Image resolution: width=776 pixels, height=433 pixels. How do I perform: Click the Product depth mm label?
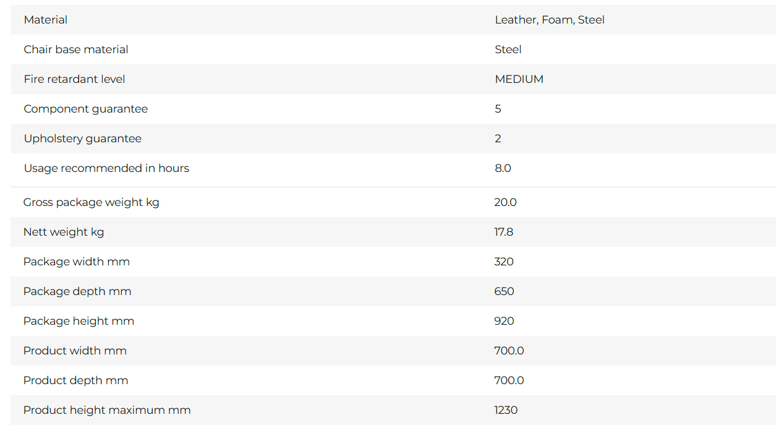tap(76, 380)
